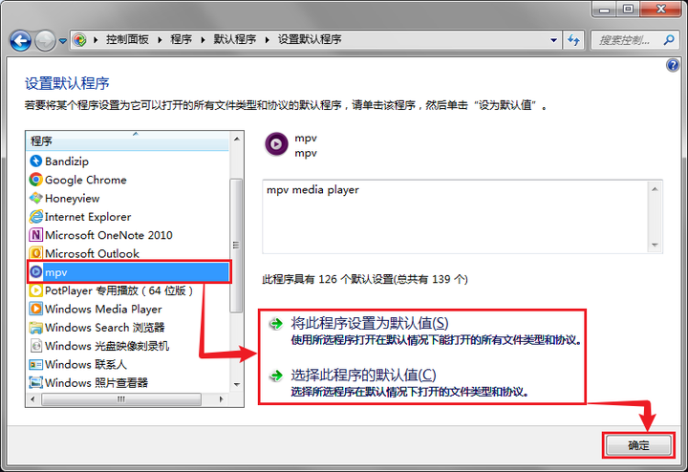688x472 pixels.
Task: Select Honeyview in program list
Action: click(127, 199)
